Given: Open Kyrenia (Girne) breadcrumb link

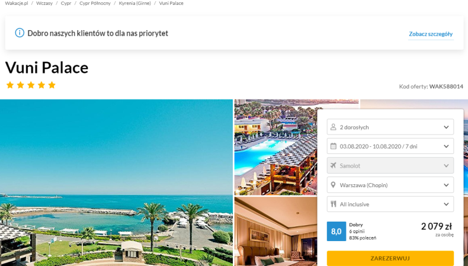Looking at the screenshot, I should click(x=135, y=4).
